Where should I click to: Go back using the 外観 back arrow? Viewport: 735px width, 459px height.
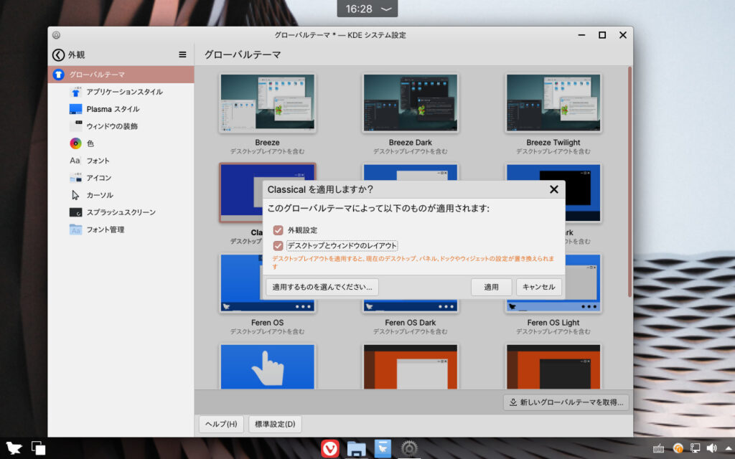59,55
